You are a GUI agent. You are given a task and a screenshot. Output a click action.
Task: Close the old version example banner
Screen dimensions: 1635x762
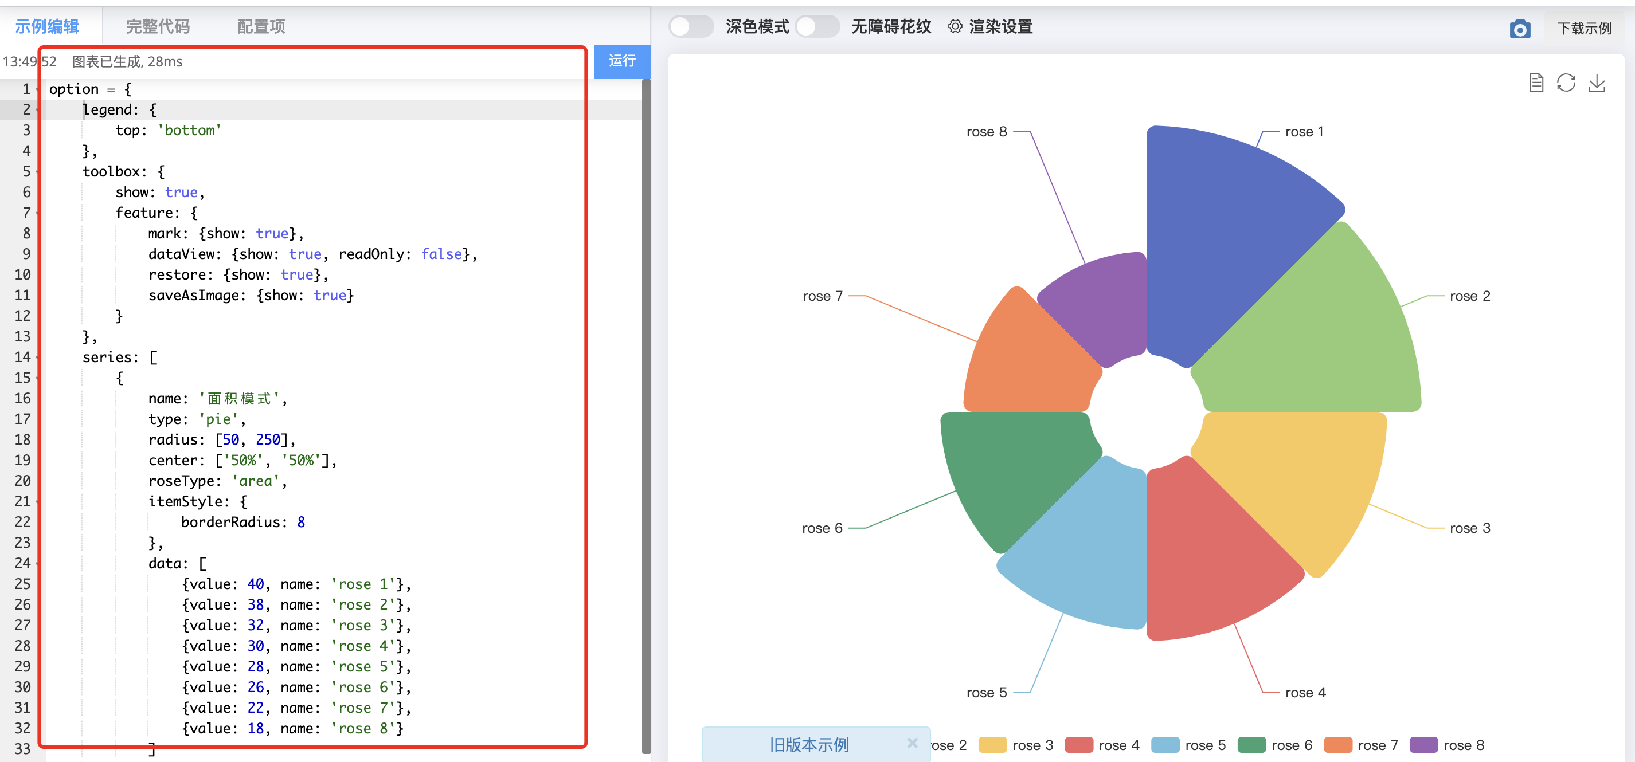(x=913, y=743)
